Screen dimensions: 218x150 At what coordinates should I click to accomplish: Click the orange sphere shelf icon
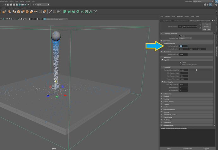coord(27,12)
